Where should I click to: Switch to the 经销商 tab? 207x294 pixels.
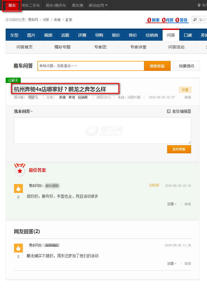tap(152, 35)
